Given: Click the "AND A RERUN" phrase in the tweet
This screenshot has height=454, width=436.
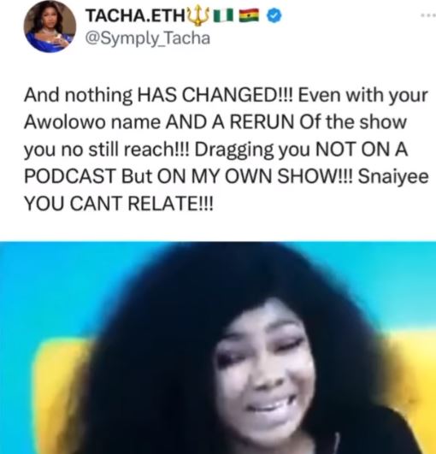Looking at the screenshot, I should pyautogui.click(x=230, y=122).
